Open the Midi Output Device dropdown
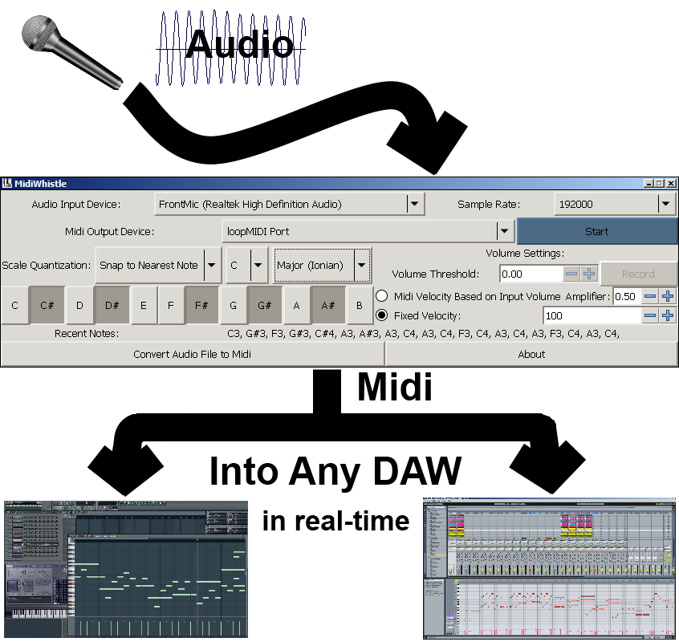Image resolution: width=679 pixels, height=642 pixels. (x=504, y=231)
